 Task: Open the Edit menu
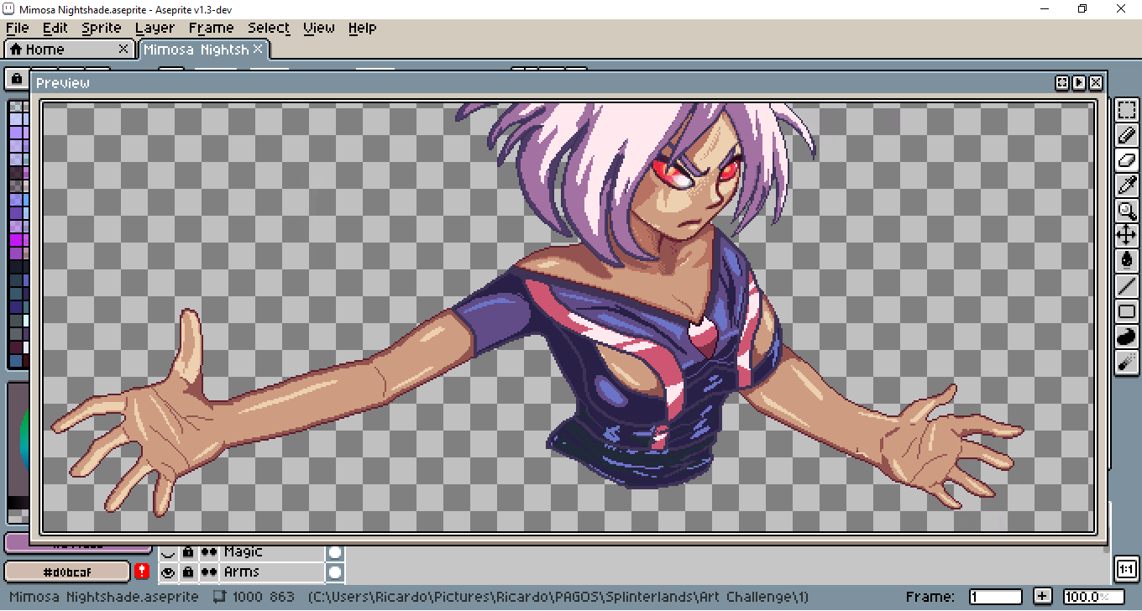[x=55, y=28]
